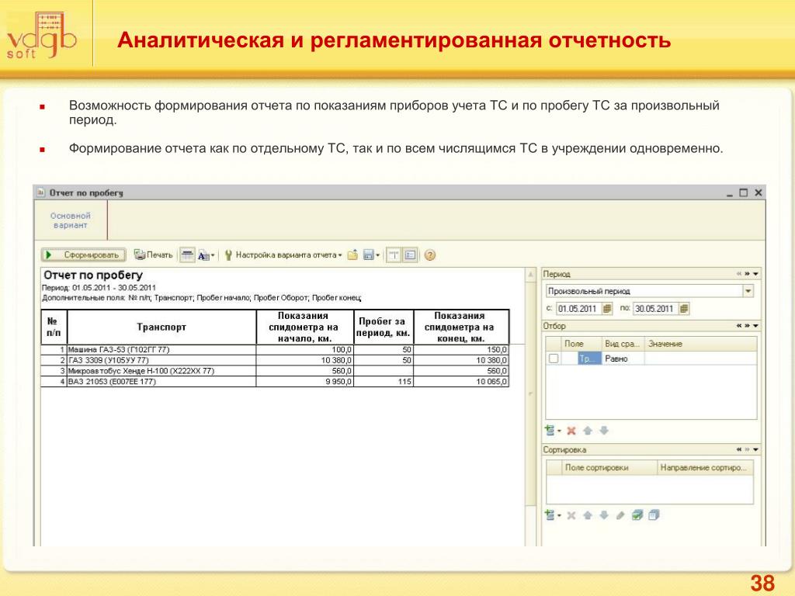Select the highlighted Тр... field cell in Отбор
Screen dimensions: 795x596
[x=590, y=359]
